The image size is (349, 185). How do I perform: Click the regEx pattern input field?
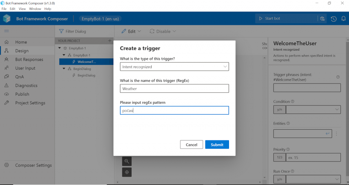(x=174, y=111)
